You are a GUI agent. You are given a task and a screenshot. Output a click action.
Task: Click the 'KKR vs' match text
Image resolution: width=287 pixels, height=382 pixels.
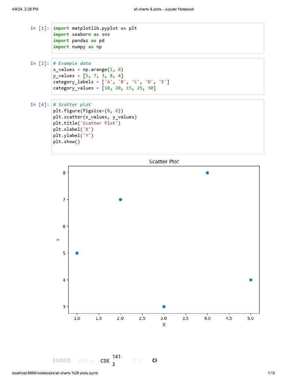(86, 361)
